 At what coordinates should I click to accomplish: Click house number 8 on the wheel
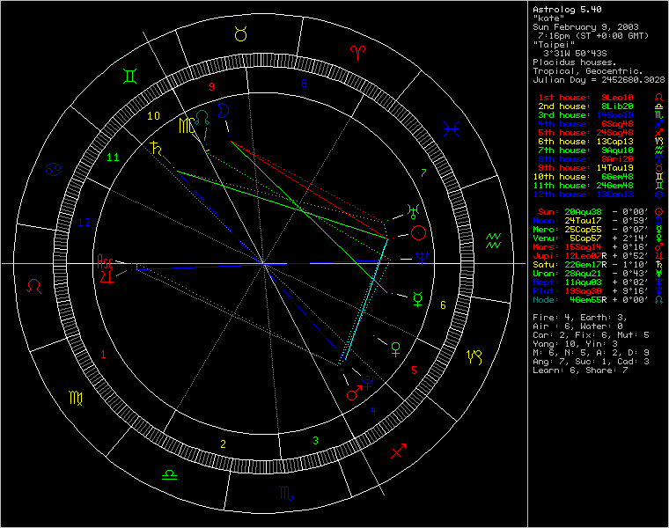[x=304, y=84]
